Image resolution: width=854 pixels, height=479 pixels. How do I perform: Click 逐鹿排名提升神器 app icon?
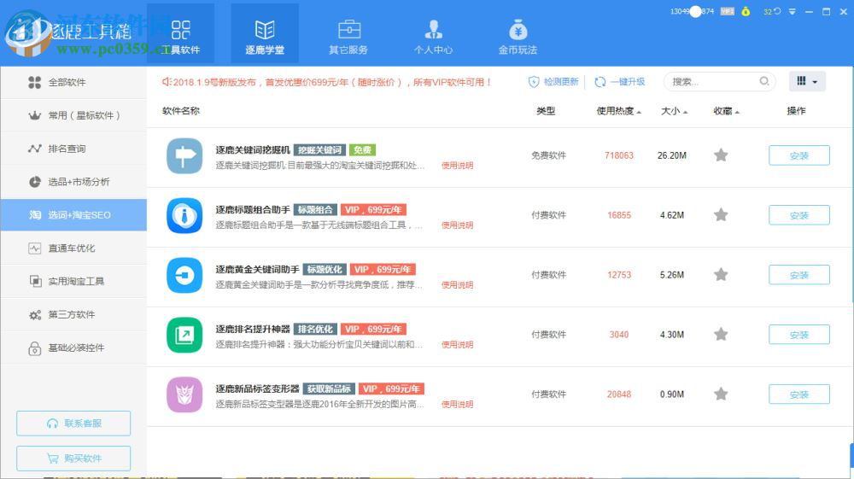coord(184,336)
